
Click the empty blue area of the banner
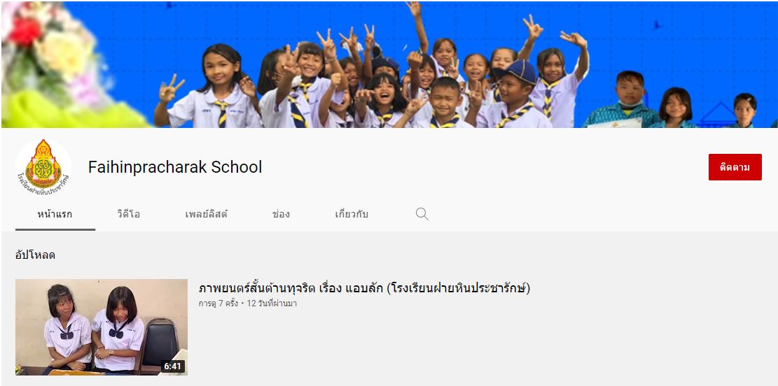[x=695, y=35]
